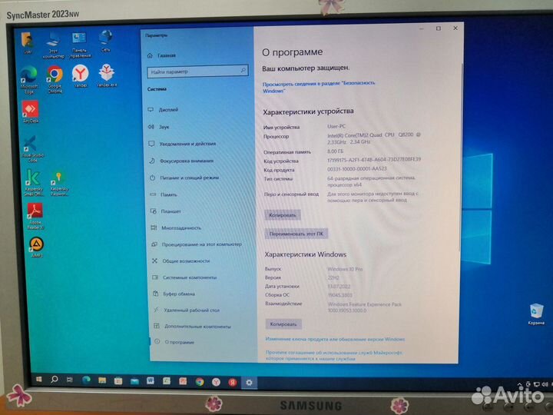
Task: Select the device ID value text
Action: click(374, 160)
